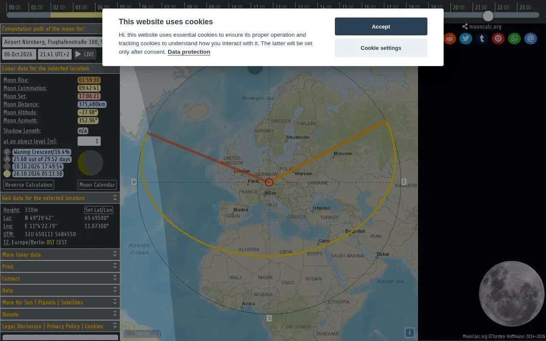The width and height of the screenshot is (546, 341).
Task: Open the Moon Calendar
Action: pyautogui.click(x=97, y=185)
